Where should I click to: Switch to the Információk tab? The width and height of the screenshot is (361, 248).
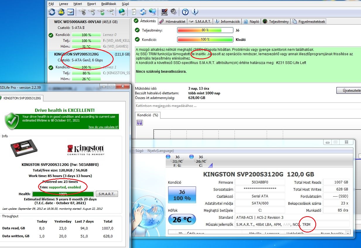point(227,21)
